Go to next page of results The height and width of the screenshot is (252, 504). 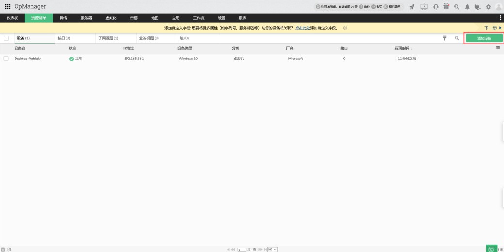(260, 249)
